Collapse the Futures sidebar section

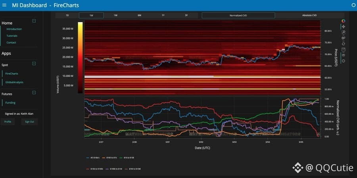click(34, 93)
